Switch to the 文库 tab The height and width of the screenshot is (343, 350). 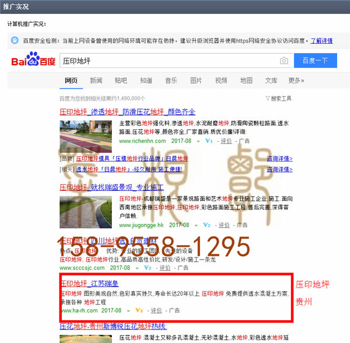point(271,80)
